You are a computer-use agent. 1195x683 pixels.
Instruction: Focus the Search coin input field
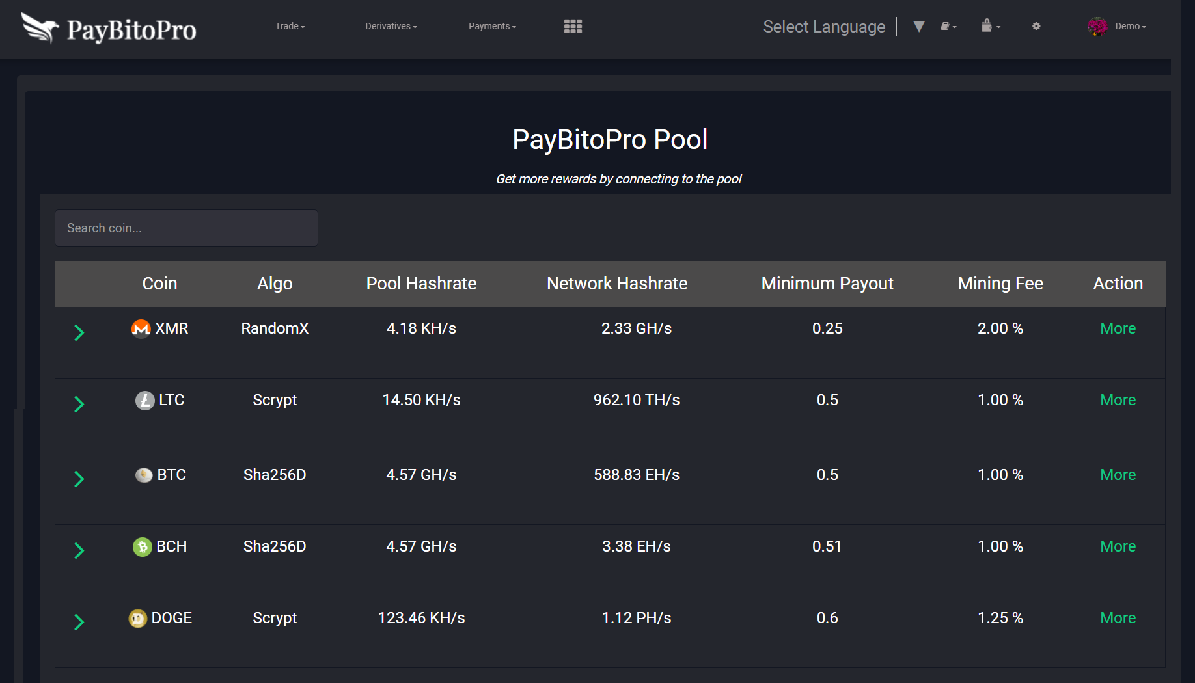187,228
